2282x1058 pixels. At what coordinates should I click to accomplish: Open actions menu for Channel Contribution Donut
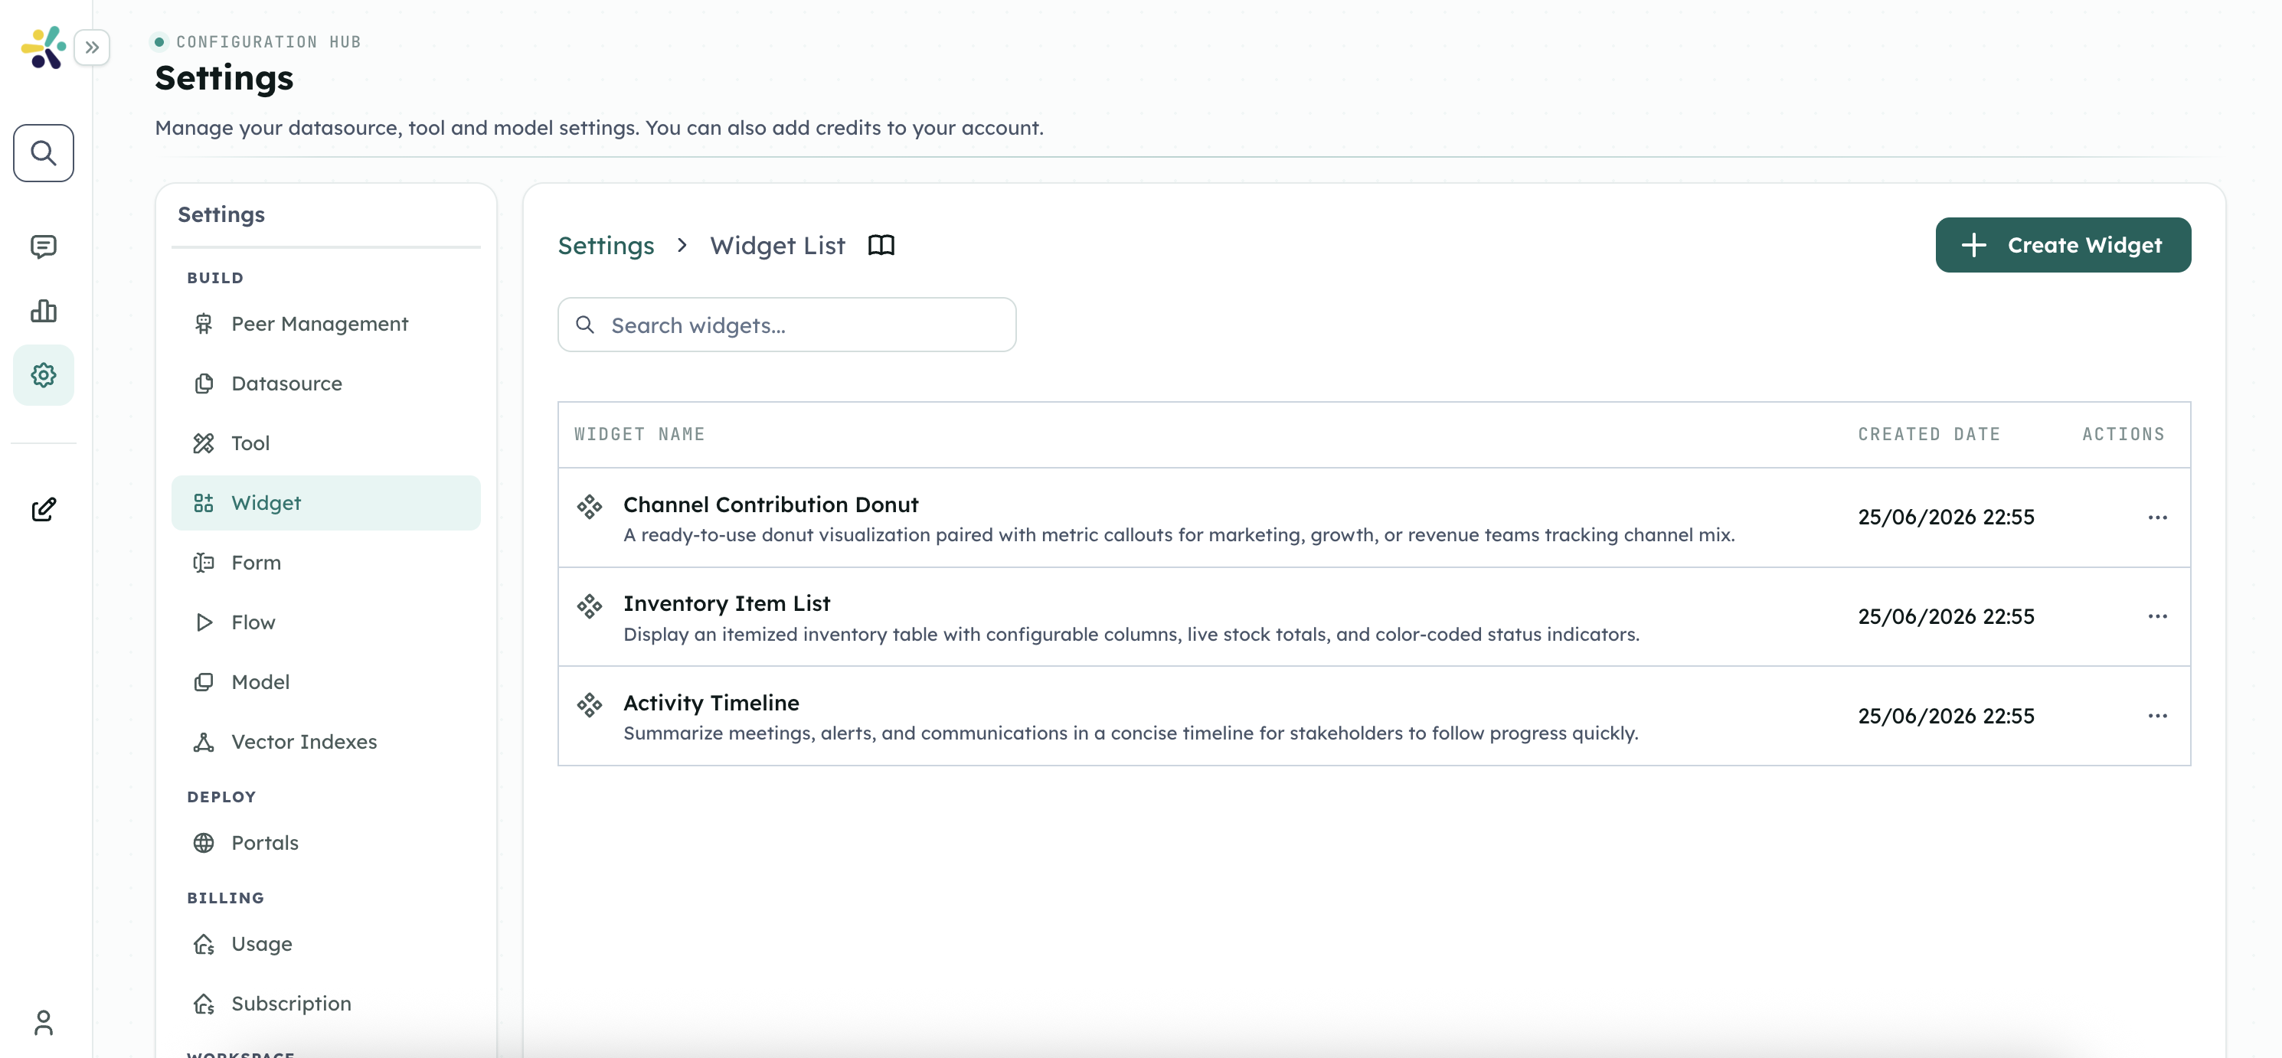pos(2157,517)
